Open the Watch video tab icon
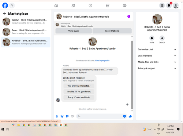 tap(90, 6)
